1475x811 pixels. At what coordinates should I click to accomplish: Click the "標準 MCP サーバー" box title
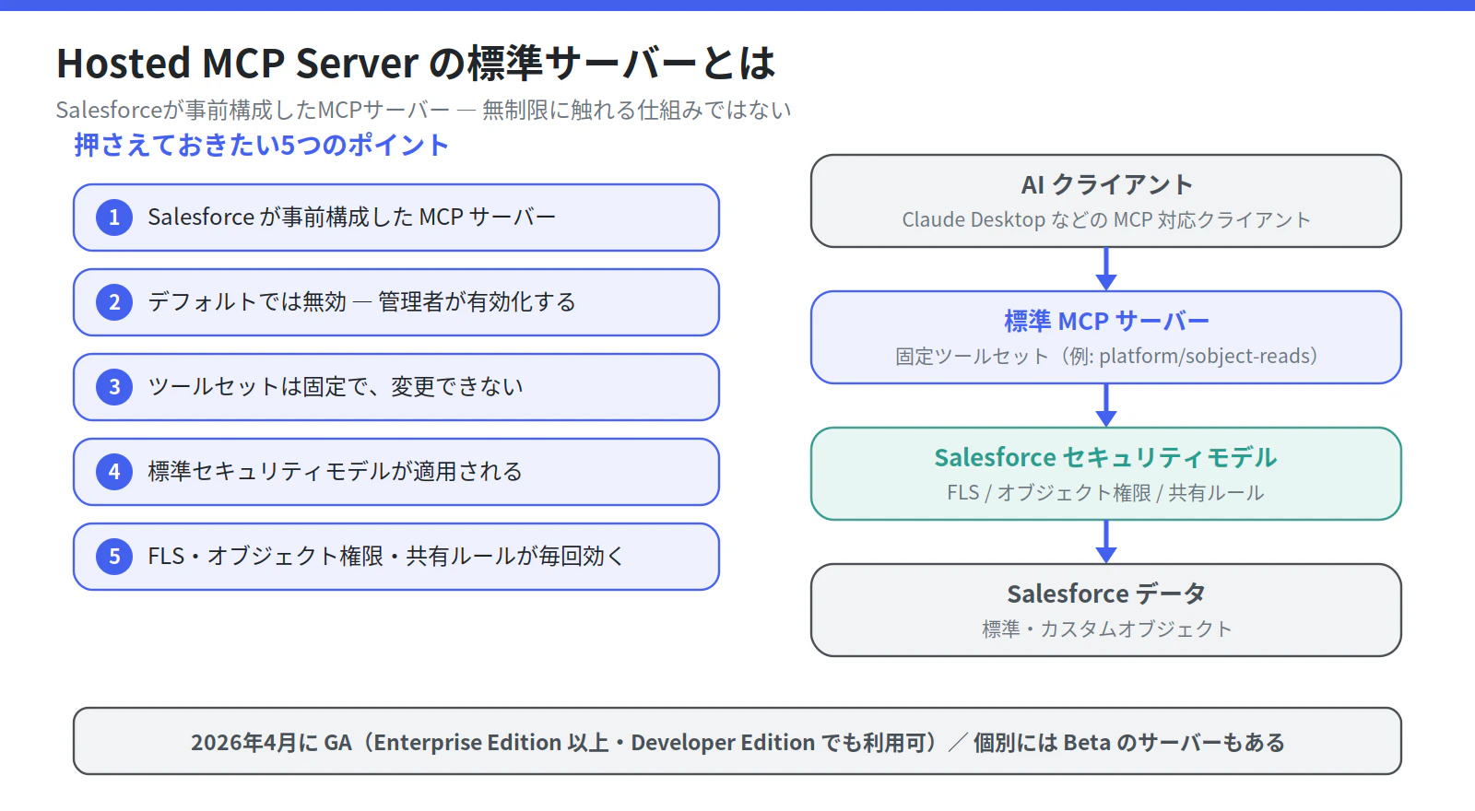pyautogui.click(x=1106, y=322)
